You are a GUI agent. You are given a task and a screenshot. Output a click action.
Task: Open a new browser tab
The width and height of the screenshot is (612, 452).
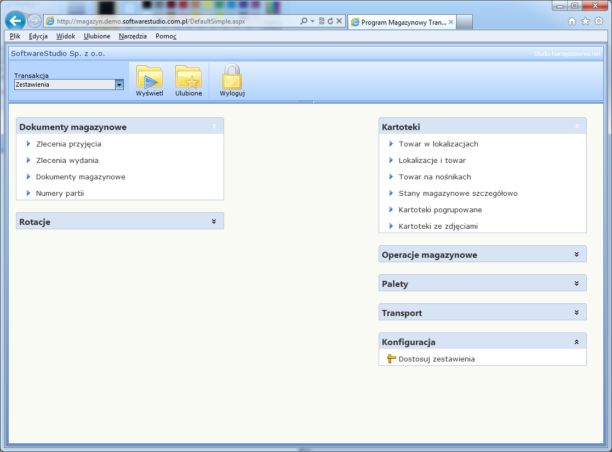point(465,22)
